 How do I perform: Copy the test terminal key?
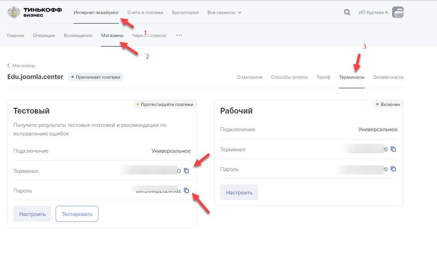tap(186, 171)
